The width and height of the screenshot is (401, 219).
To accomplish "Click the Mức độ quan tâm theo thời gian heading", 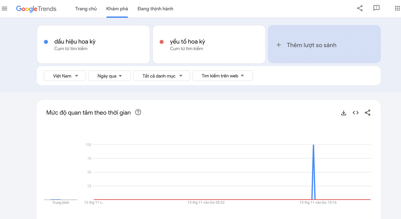I will click(x=88, y=112).
